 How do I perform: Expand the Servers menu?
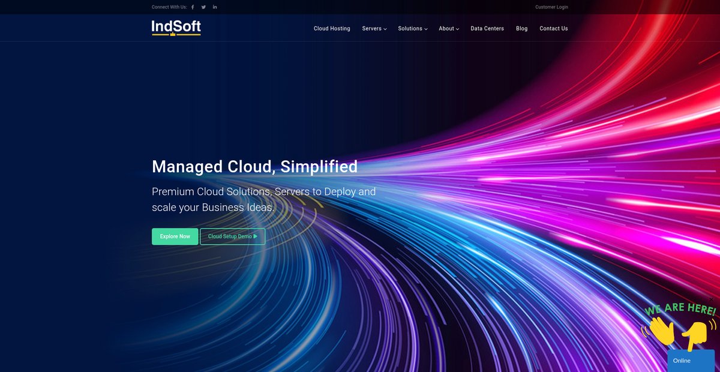374,28
